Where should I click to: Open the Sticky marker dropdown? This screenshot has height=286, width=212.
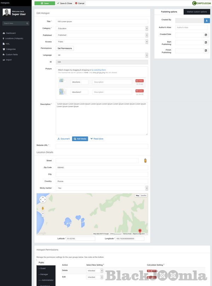coord(102,188)
